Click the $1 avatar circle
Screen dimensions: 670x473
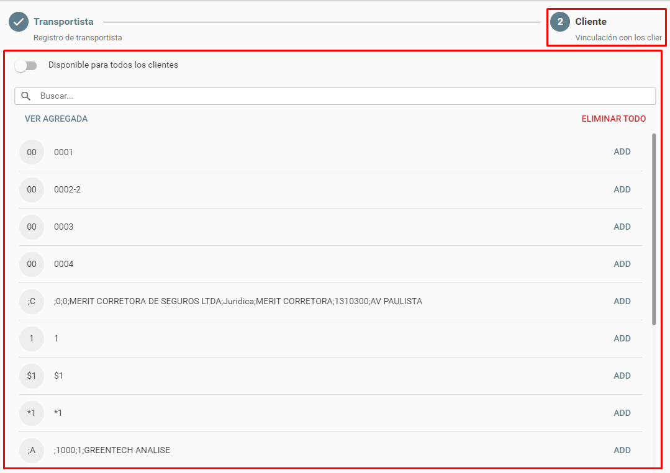(x=32, y=376)
